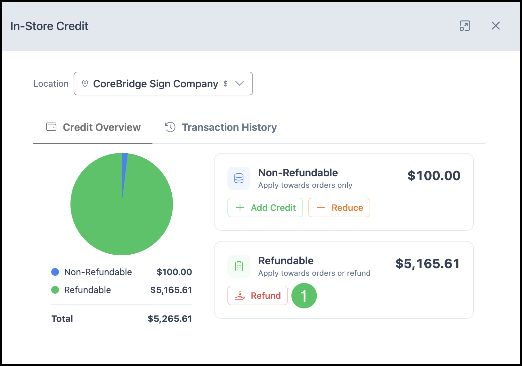Open the Transaction History tab
The width and height of the screenshot is (522, 366).
tap(221, 127)
